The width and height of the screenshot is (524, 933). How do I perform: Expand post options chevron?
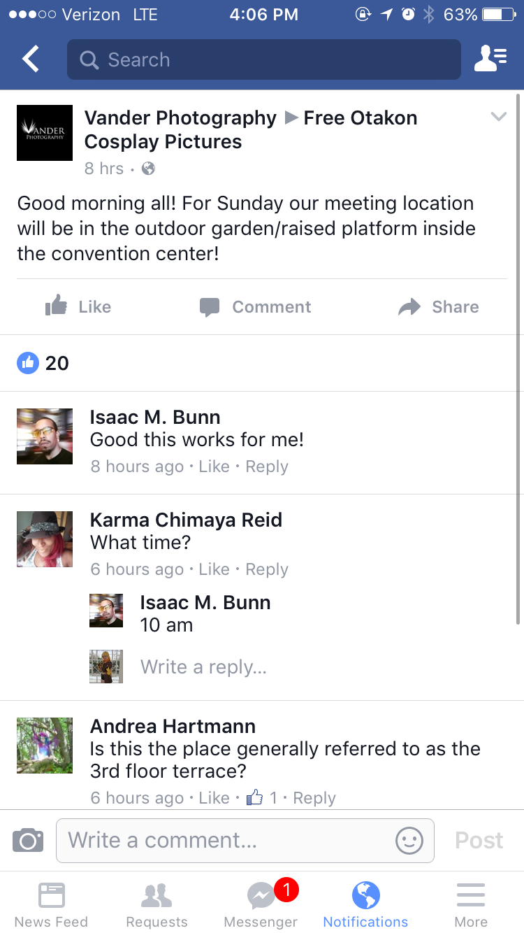[498, 117]
